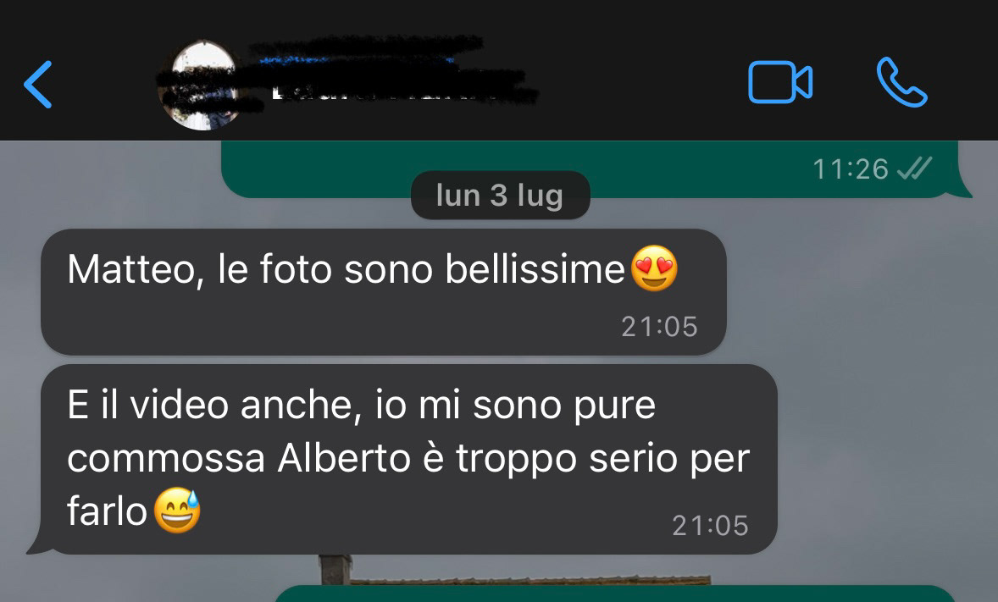Tap the heart-eyes emoji in the message
This screenshot has width=998, height=602.
point(654,268)
